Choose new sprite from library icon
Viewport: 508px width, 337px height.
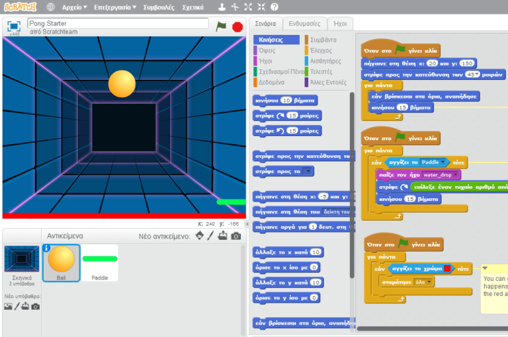click(x=199, y=236)
